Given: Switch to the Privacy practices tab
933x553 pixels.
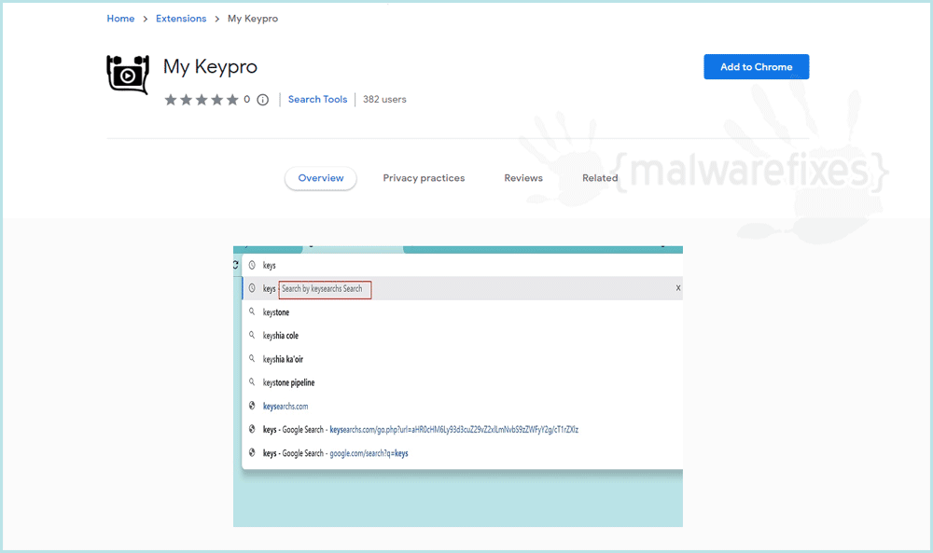Looking at the screenshot, I should 424,178.
